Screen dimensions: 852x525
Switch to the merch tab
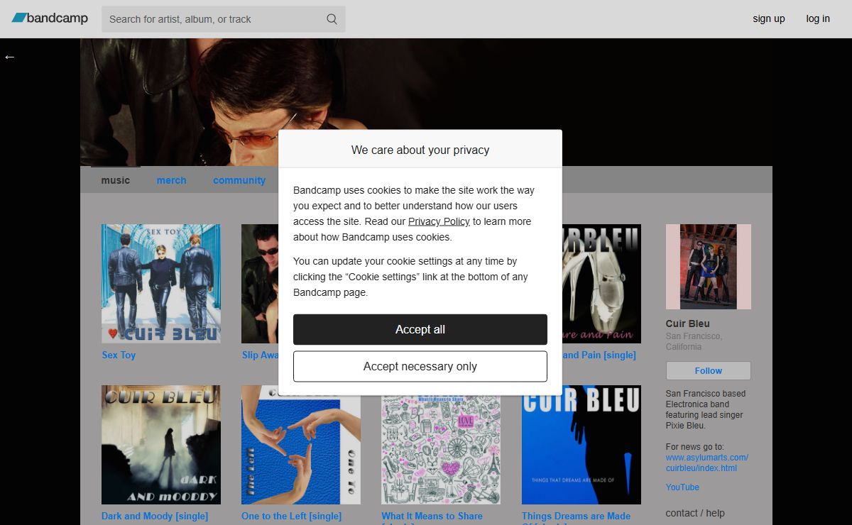(x=171, y=180)
